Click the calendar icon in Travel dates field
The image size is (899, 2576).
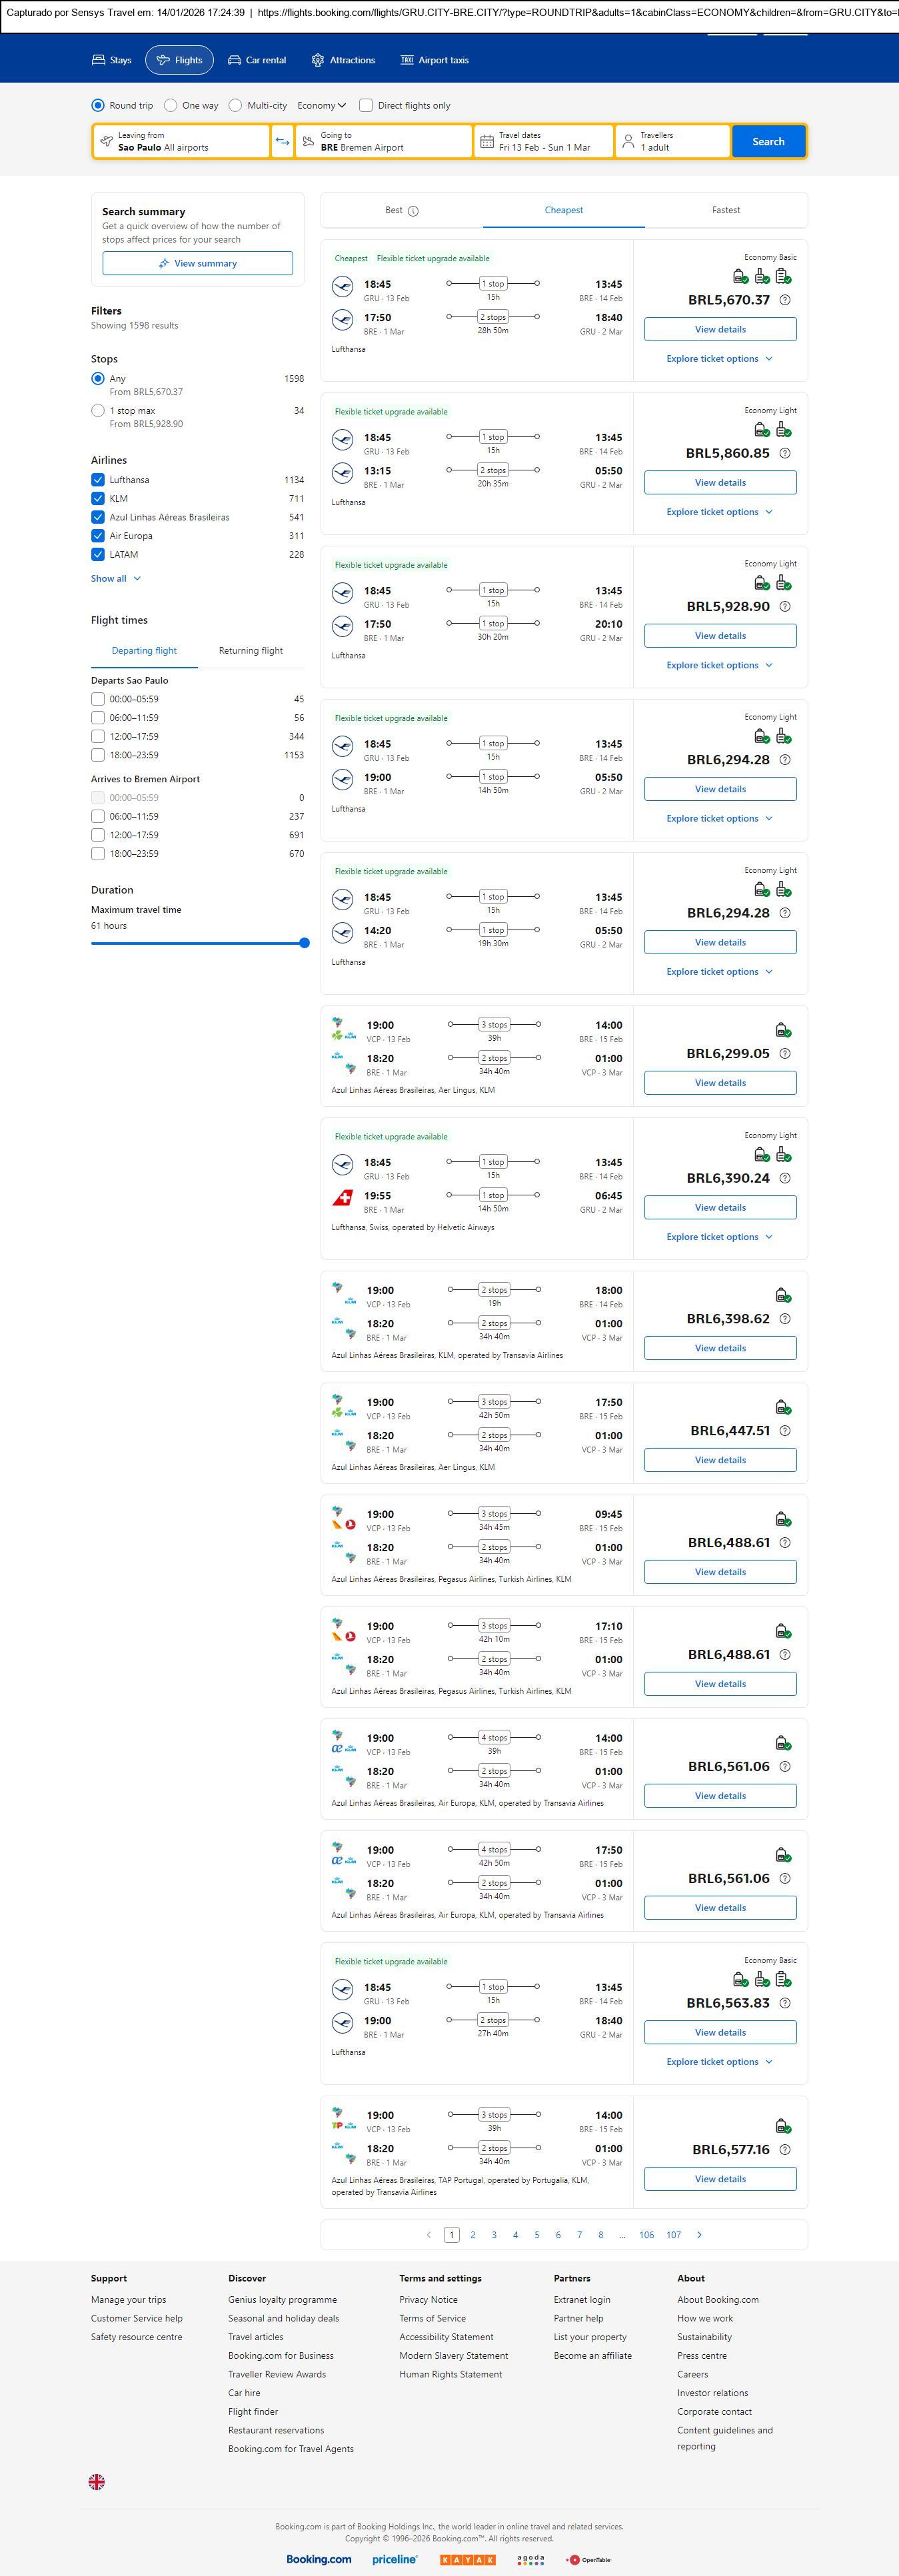click(487, 142)
